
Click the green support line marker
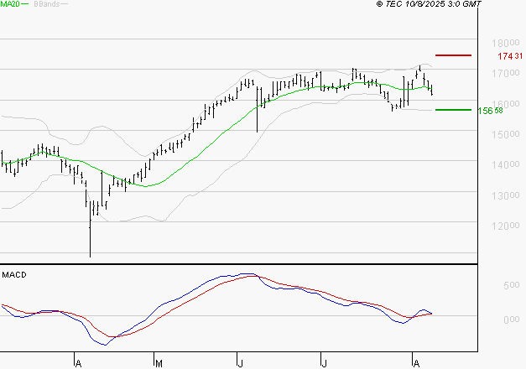[453, 110]
